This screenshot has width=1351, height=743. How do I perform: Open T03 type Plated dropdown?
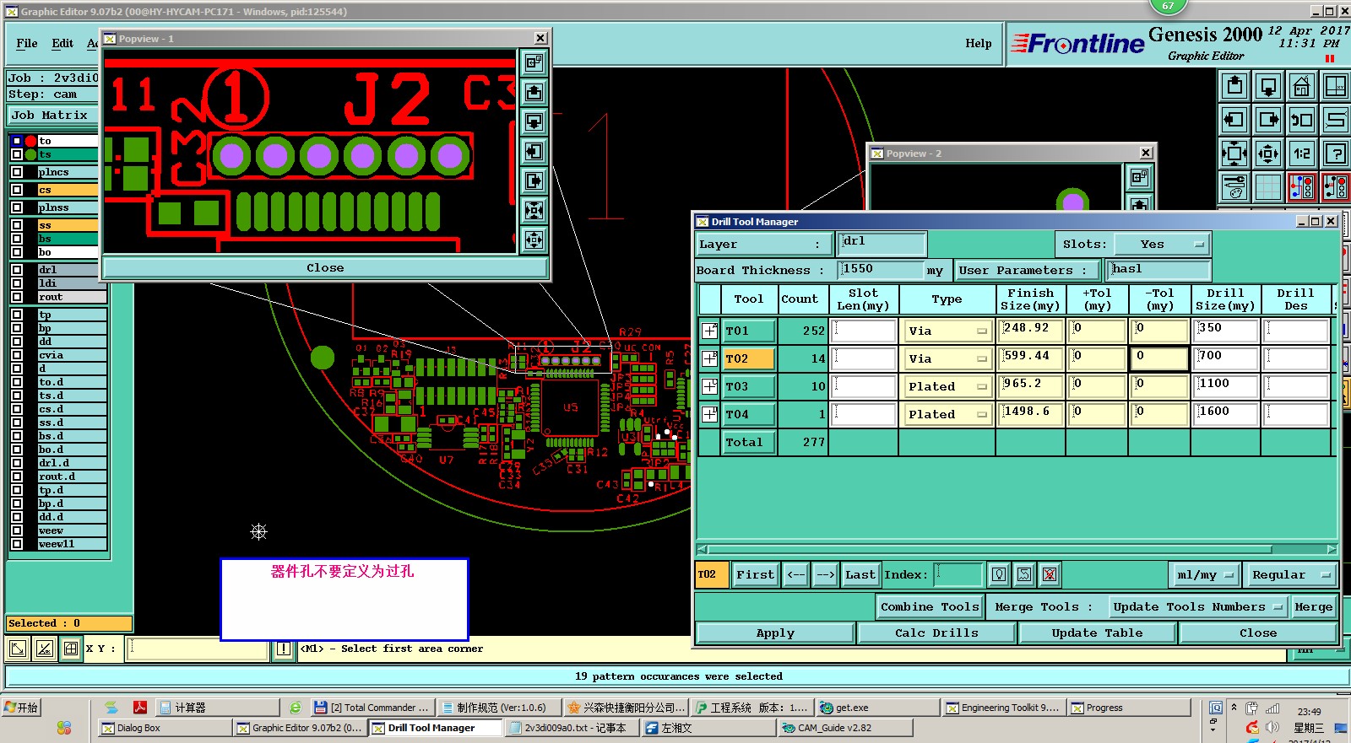tap(947, 386)
